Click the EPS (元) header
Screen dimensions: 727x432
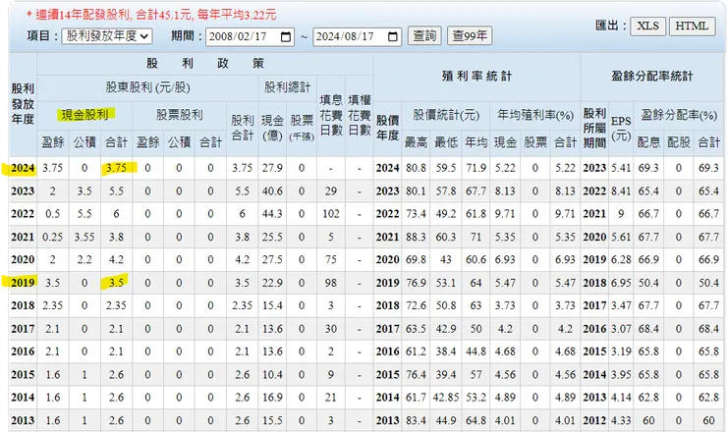pyautogui.click(x=621, y=129)
